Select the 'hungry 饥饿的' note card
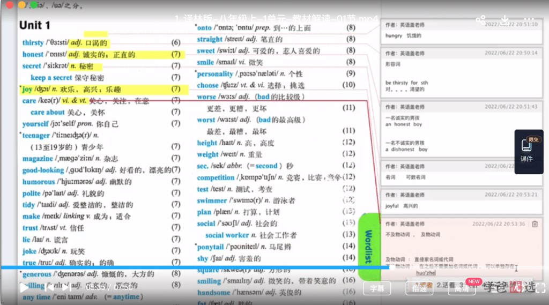Viewport: 549px width, 305px height. (x=462, y=32)
